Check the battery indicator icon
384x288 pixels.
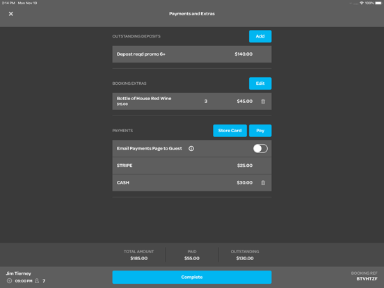(x=378, y=3)
